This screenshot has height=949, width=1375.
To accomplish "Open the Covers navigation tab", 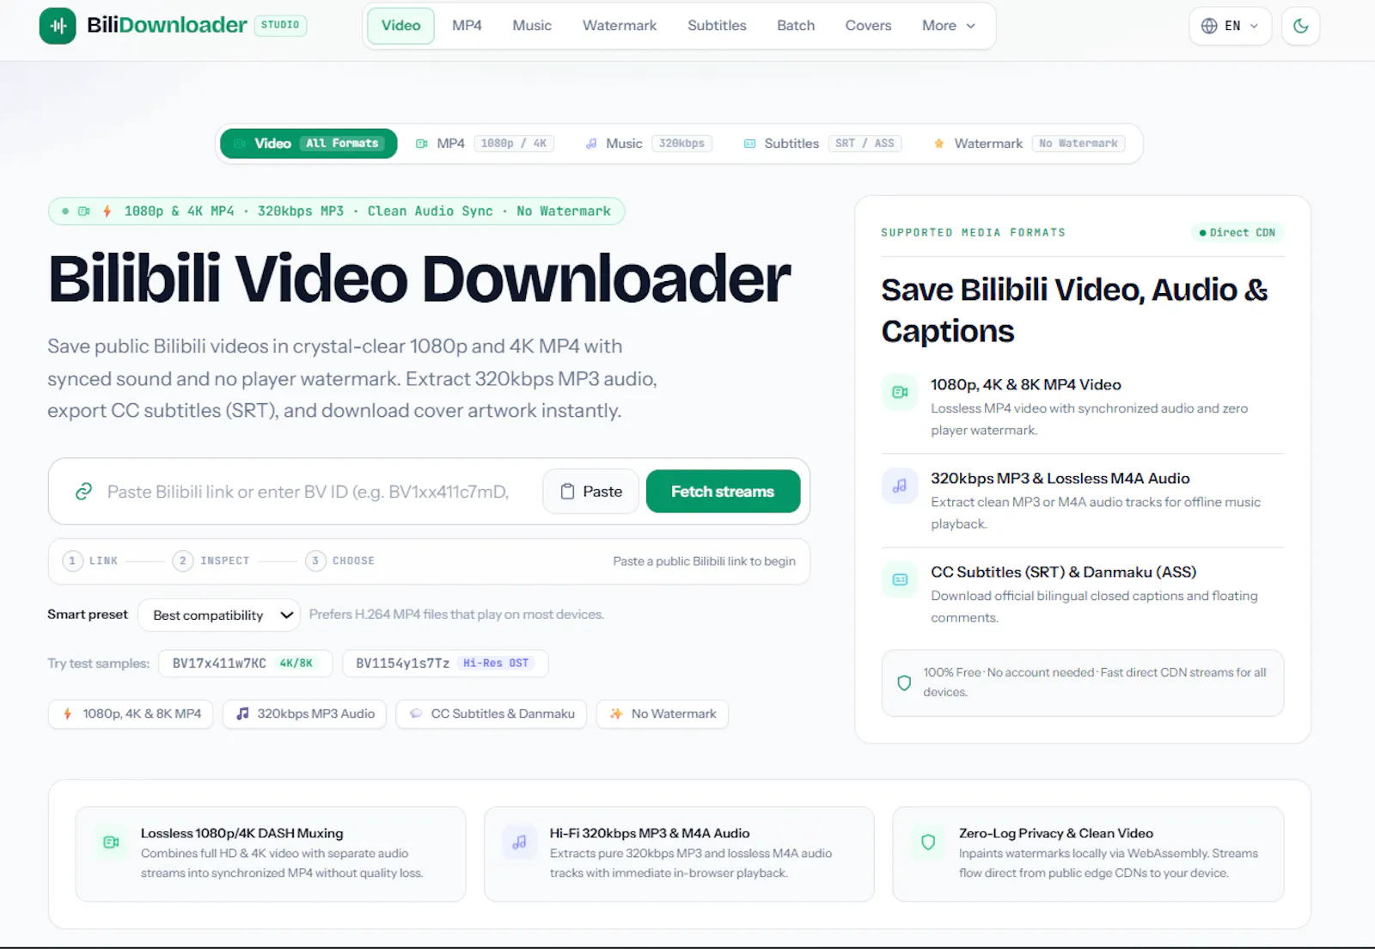I will pos(868,26).
